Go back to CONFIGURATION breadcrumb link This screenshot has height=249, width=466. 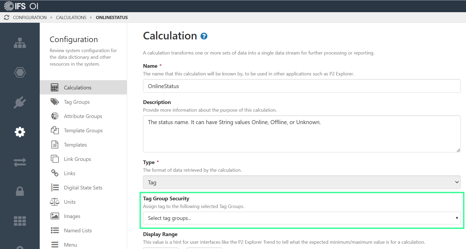(x=30, y=17)
